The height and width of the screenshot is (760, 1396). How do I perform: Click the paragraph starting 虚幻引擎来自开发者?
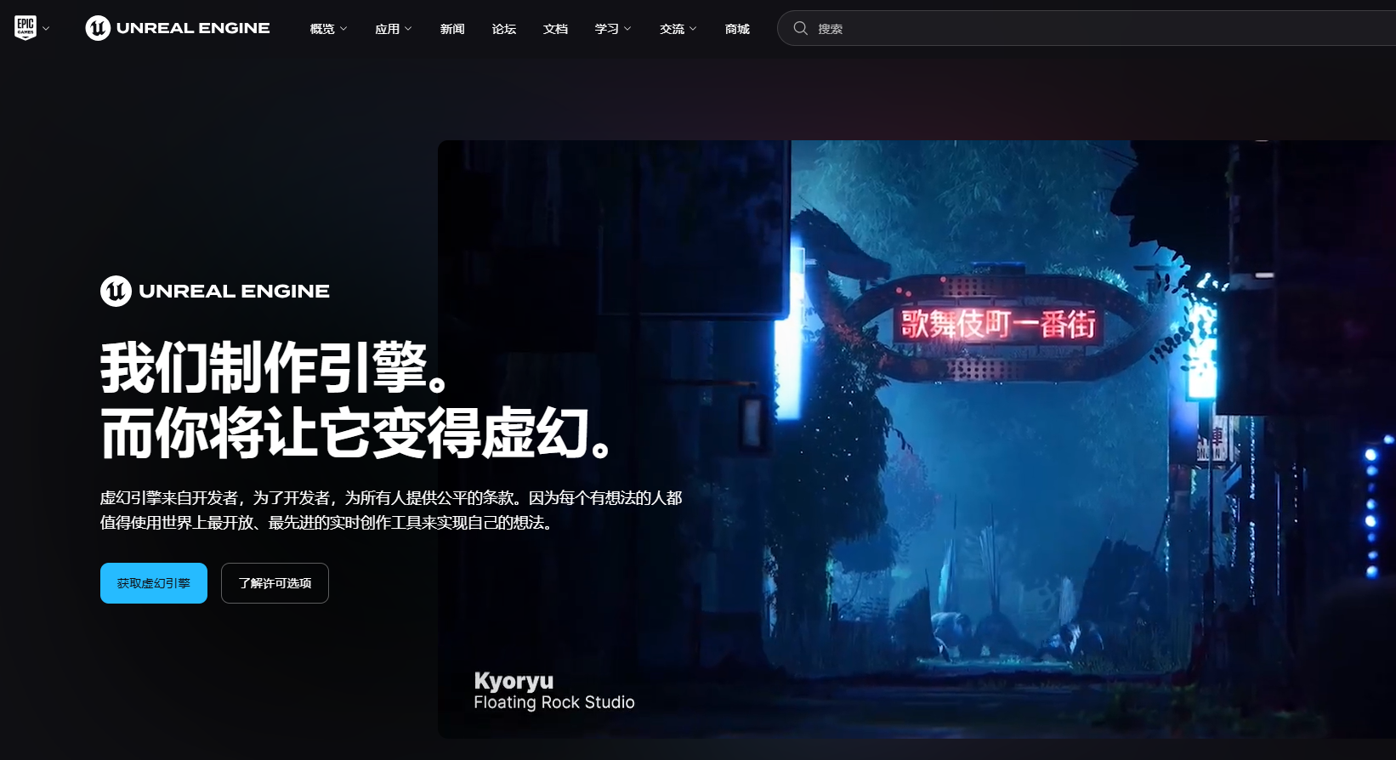[x=391, y=510]
